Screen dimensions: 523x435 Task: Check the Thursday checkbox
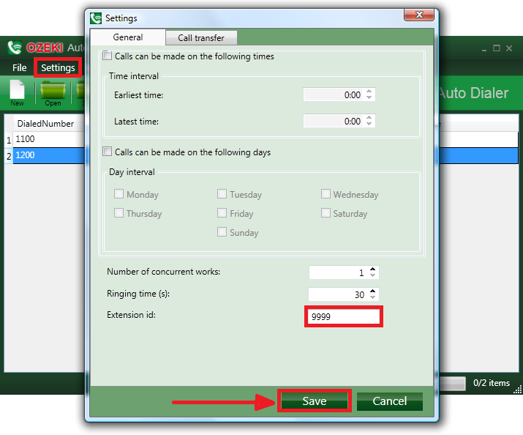[118, 213]
